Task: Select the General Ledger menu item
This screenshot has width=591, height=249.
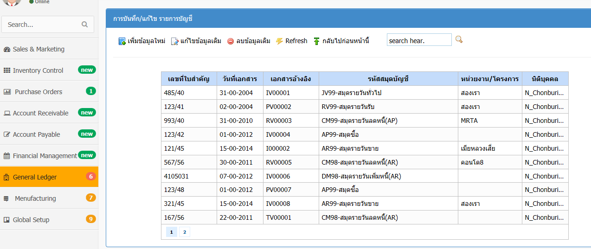Action: (49, 177)
